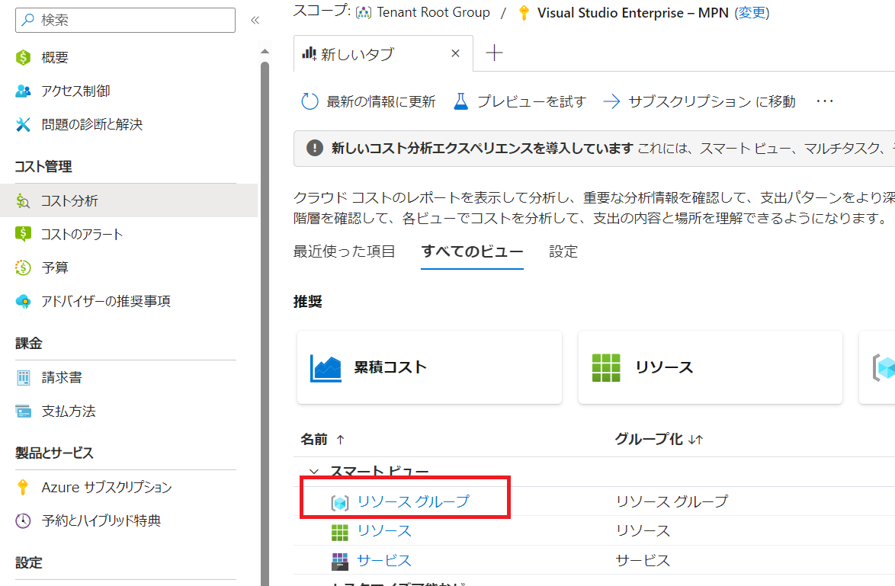Screen dimensions: 895x586
Task: Switch to the 最近使った項目 tab
Action: [345, 251]
